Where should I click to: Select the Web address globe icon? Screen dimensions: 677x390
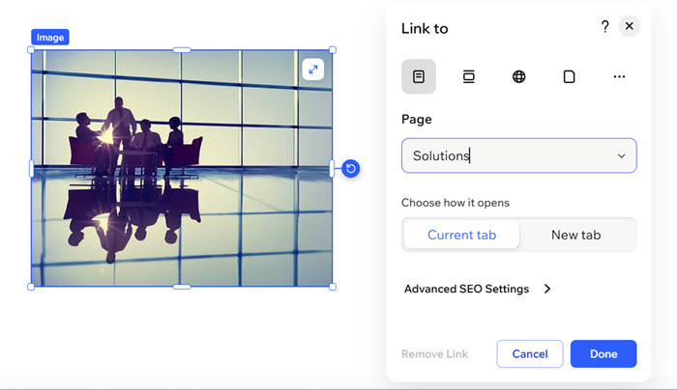pos(518,76)
